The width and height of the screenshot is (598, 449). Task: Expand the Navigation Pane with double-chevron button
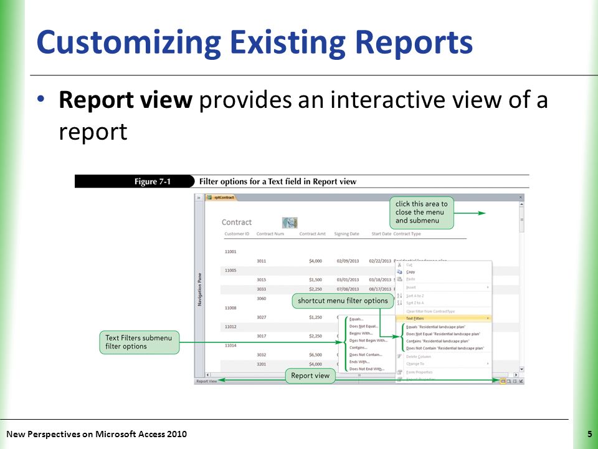point(199,198)
